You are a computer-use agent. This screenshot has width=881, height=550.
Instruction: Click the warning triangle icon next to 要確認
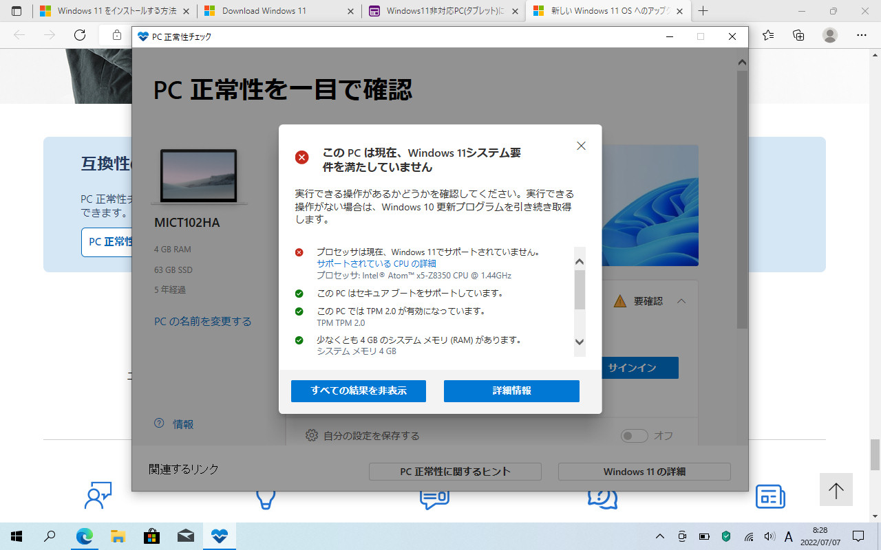[620, 301]
